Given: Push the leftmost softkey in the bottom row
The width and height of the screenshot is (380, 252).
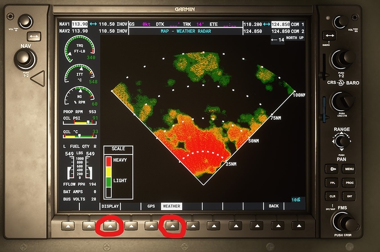Looking at the screenshot, I should pyautogui.click(x=68, y=226).
